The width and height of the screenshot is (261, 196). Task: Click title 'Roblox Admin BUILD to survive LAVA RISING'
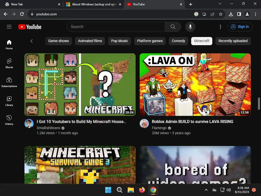click(192, 121)
